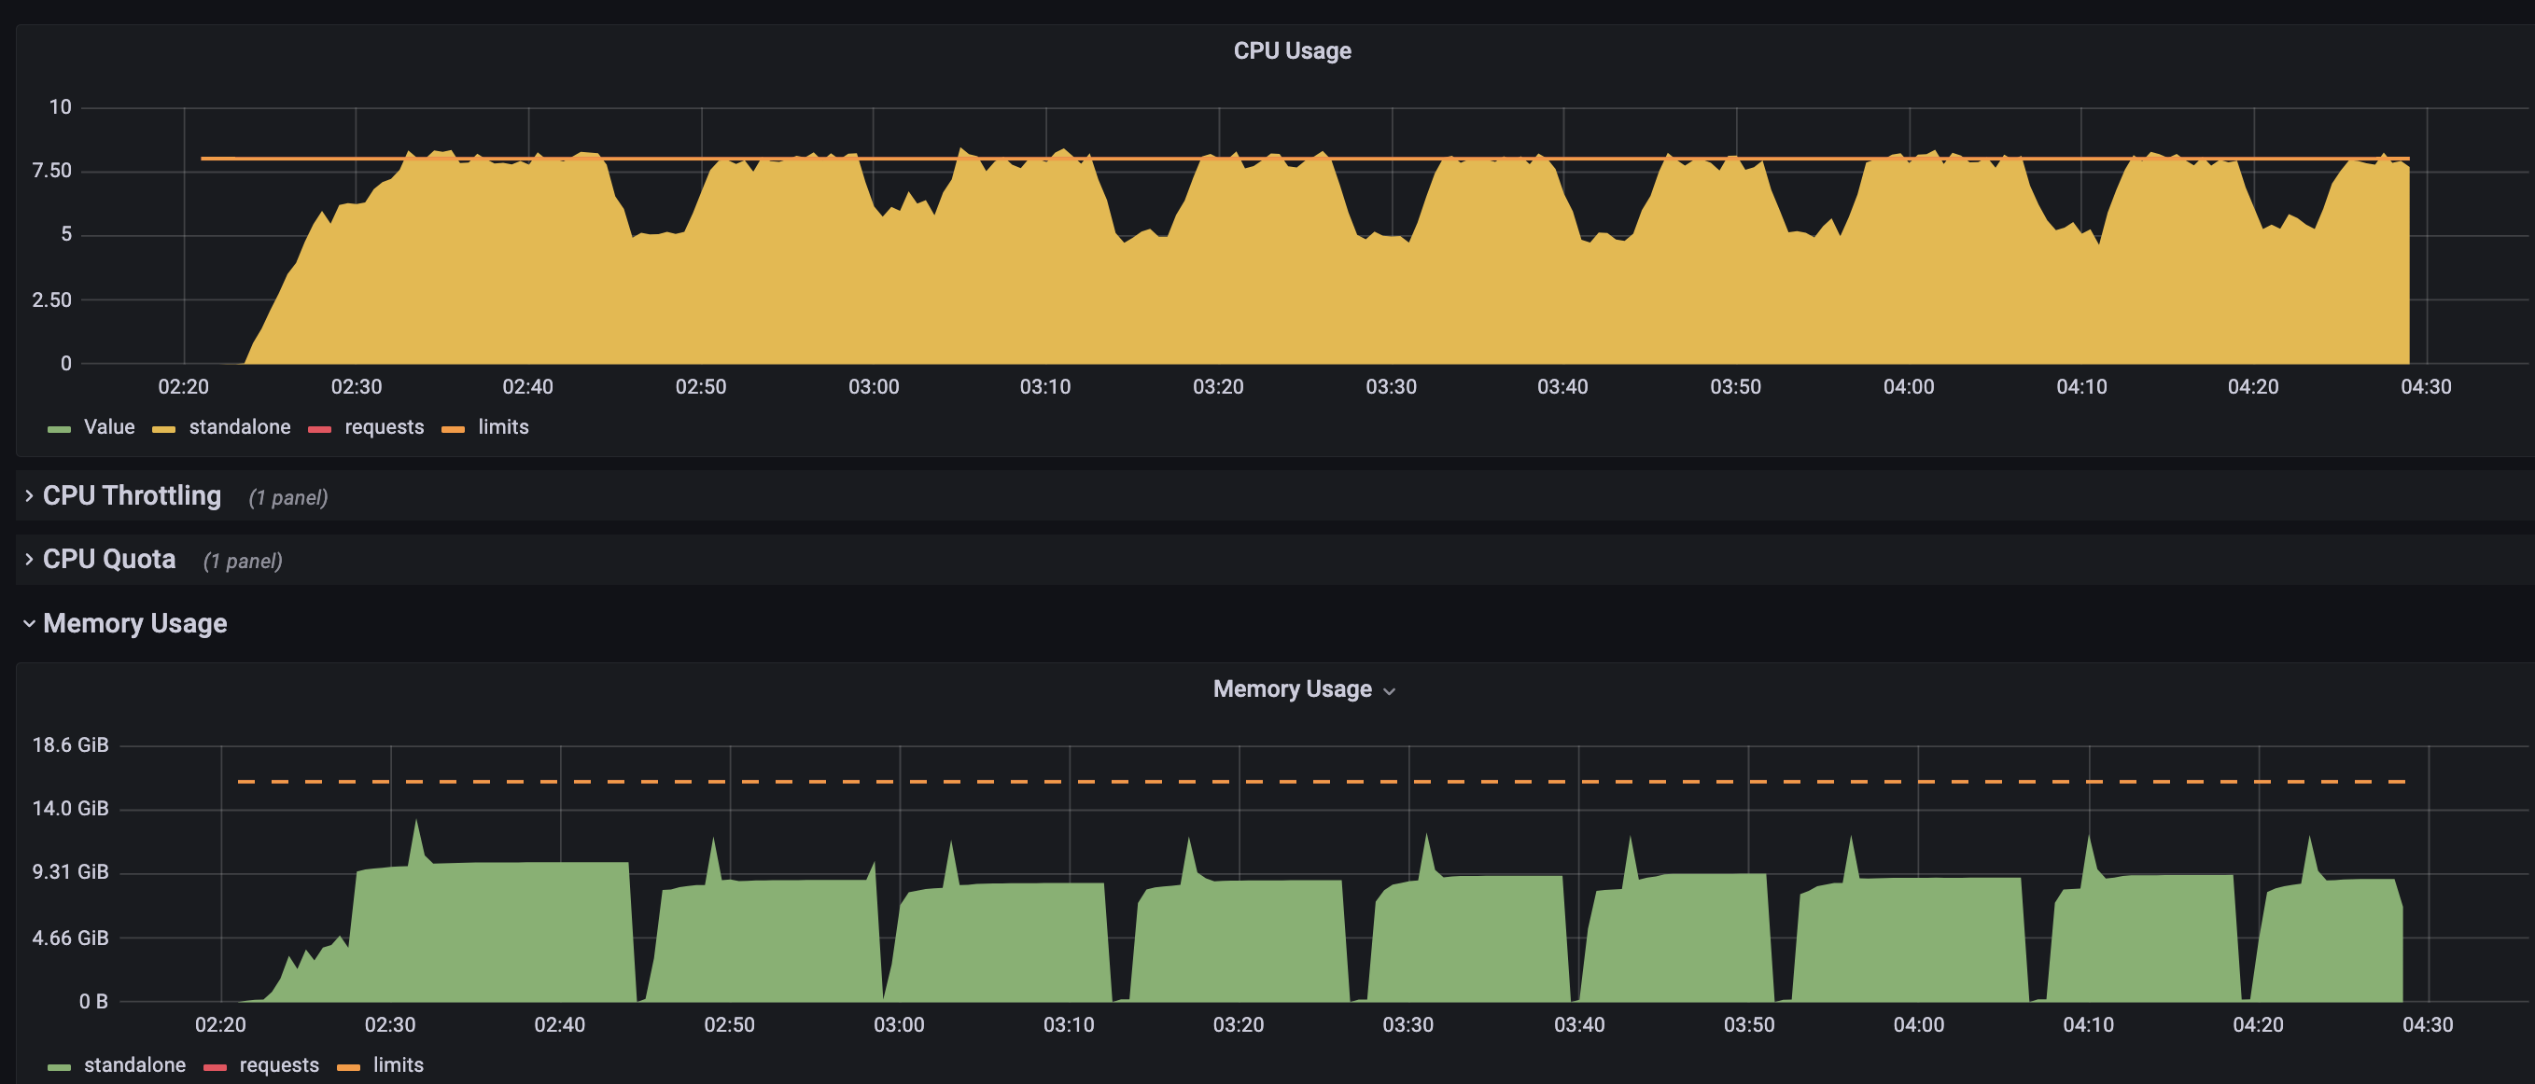Click the CPU Throttling chevron icon
Viewport: 2535px width, 1084px height.
pos(28,495)
